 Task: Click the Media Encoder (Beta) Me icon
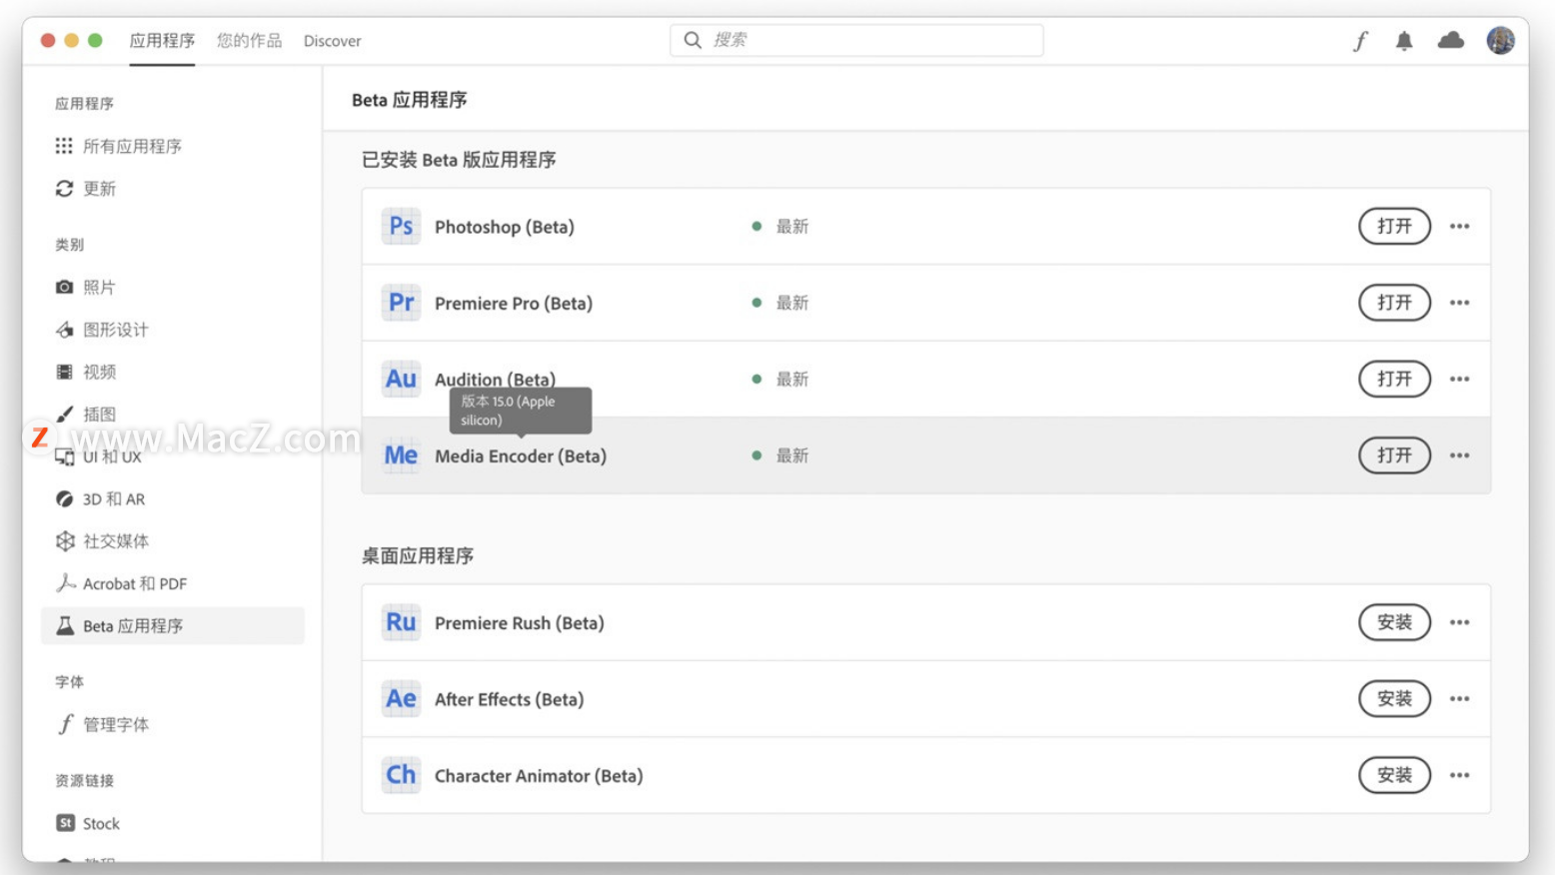click(x=401, y=455)
